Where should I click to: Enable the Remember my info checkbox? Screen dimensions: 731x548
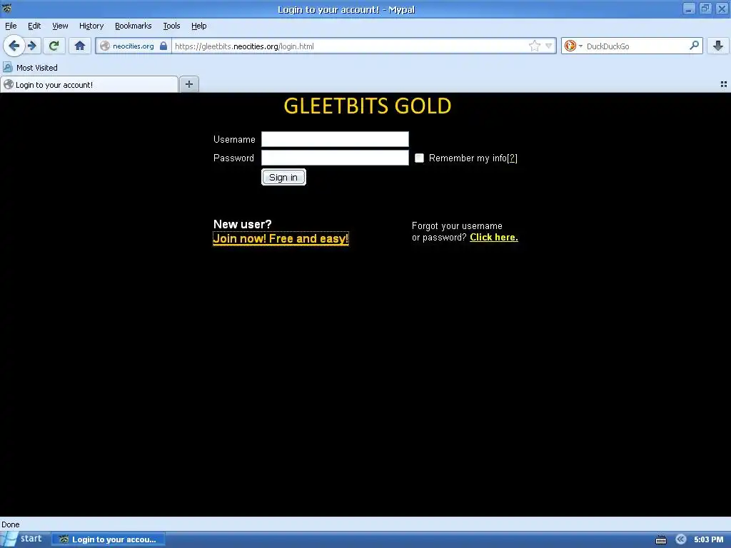pyautogui.click(x=419, y=158)
